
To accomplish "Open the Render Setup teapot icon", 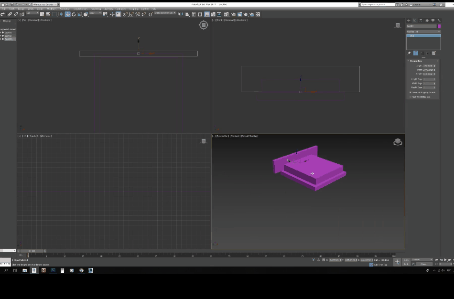I will click(233, 14).
